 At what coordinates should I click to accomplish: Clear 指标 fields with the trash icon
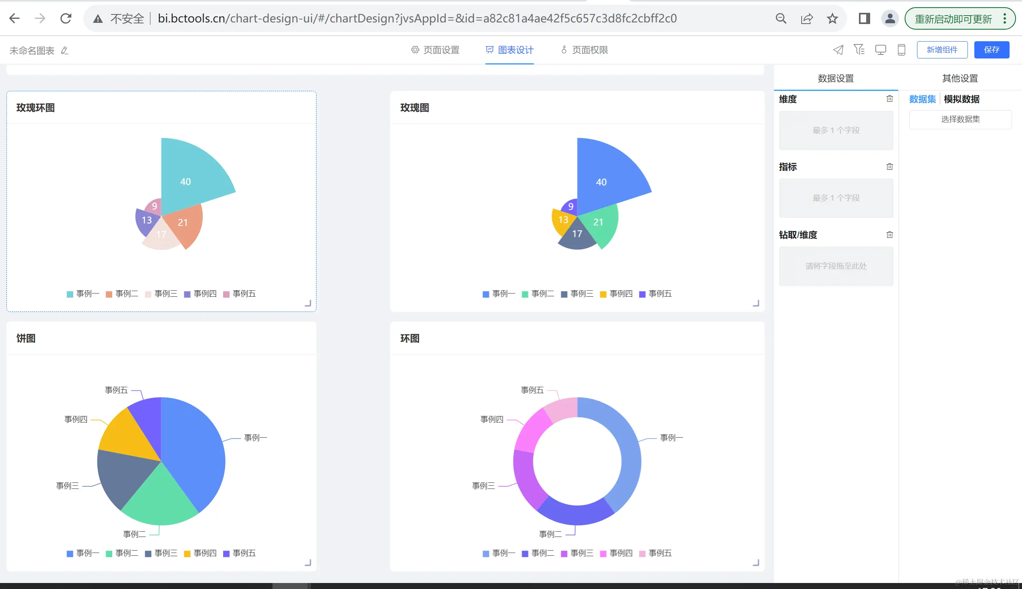click(x=889, y=167)
